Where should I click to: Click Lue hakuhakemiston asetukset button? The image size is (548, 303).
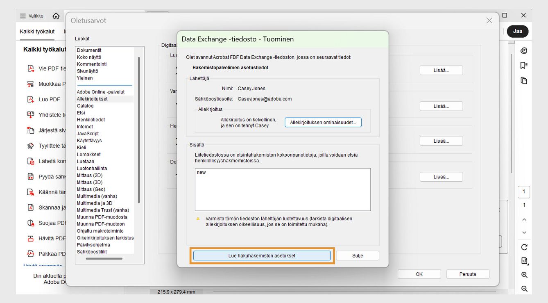262,255
